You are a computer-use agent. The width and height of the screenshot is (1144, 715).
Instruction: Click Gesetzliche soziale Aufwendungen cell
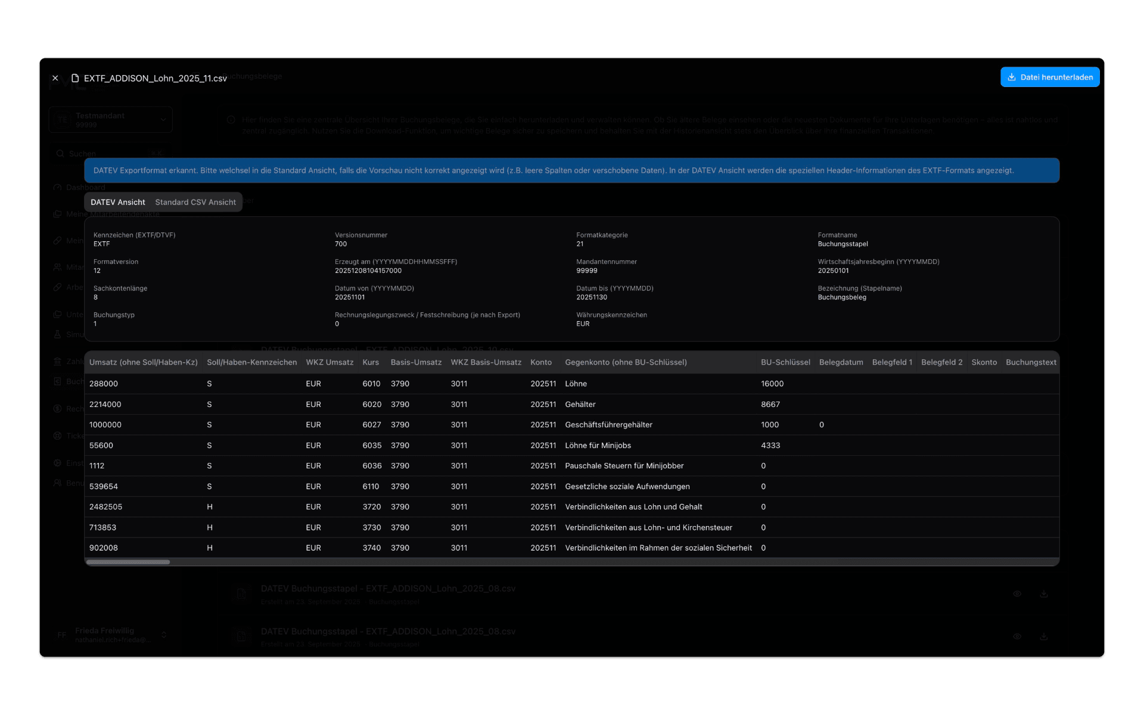pos(658,487)
